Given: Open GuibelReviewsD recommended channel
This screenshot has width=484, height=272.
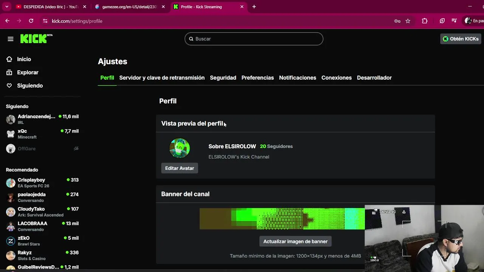Looking at the screenshot, I should point(42,267).
